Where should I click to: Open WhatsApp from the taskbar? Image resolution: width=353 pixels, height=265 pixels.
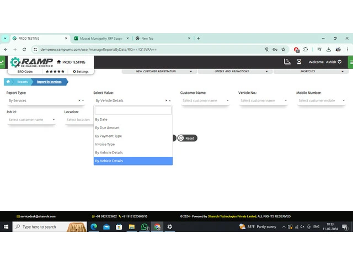(145, 227)
